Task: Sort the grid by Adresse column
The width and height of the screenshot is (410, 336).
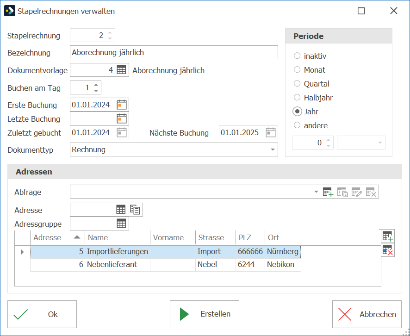Action: 57,237
